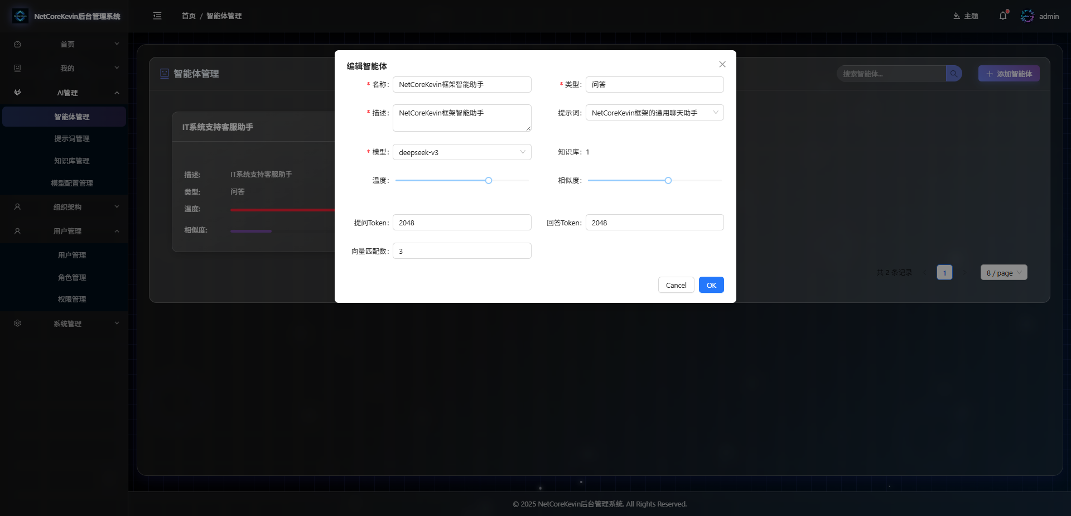Adjust the 相似度 slider handle

coord(668,181)
